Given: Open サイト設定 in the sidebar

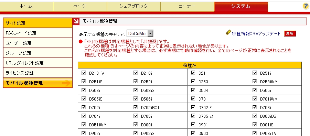Looking at the screenshot, I should pos(38,23).
